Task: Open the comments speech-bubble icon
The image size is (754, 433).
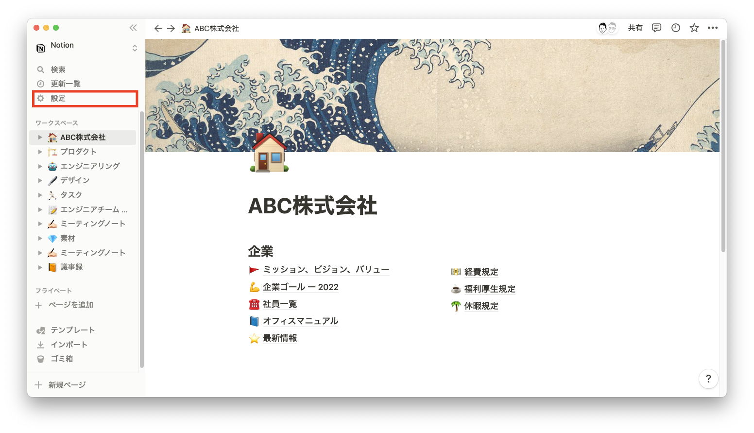Action: [x=656, y=28]
